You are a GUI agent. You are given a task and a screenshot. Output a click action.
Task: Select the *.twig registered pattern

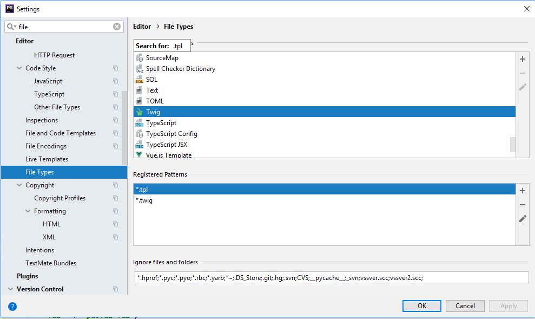[x=144, y=200]
